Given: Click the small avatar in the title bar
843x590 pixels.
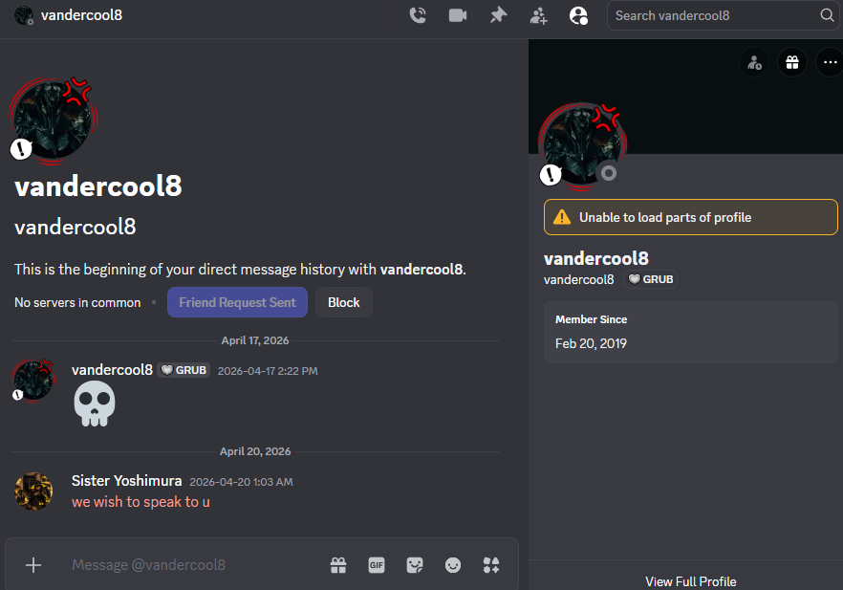Looking at the screenshot, I should (x=24, y=15).
